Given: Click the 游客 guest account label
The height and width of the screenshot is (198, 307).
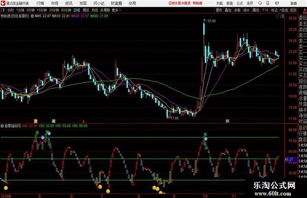Looking at the screenshot, I should pyautogui.click(x=293, y=3).
